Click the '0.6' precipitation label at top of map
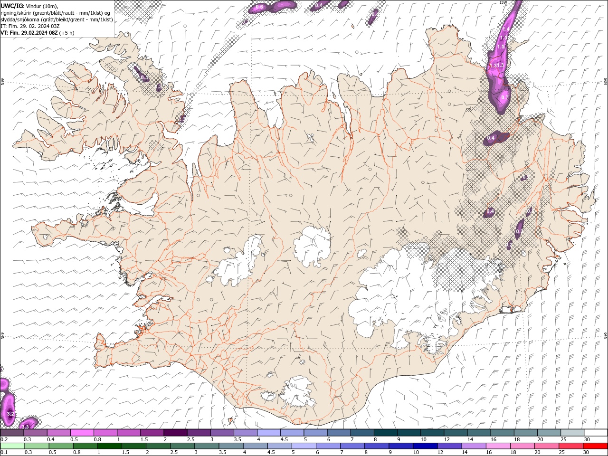This screenshot has height=456, width=608. [259, 7]
